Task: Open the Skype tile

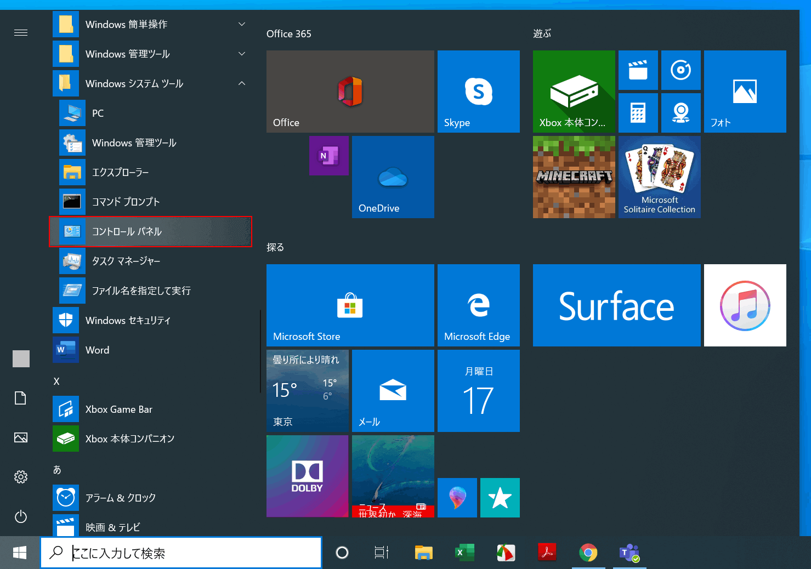Action: 478,92
